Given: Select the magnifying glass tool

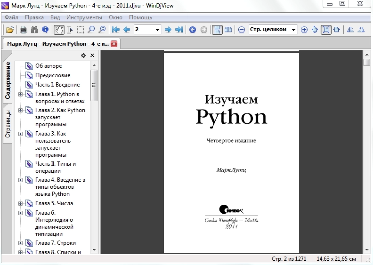Looking at the screenshot, I should tap(91, 29).
